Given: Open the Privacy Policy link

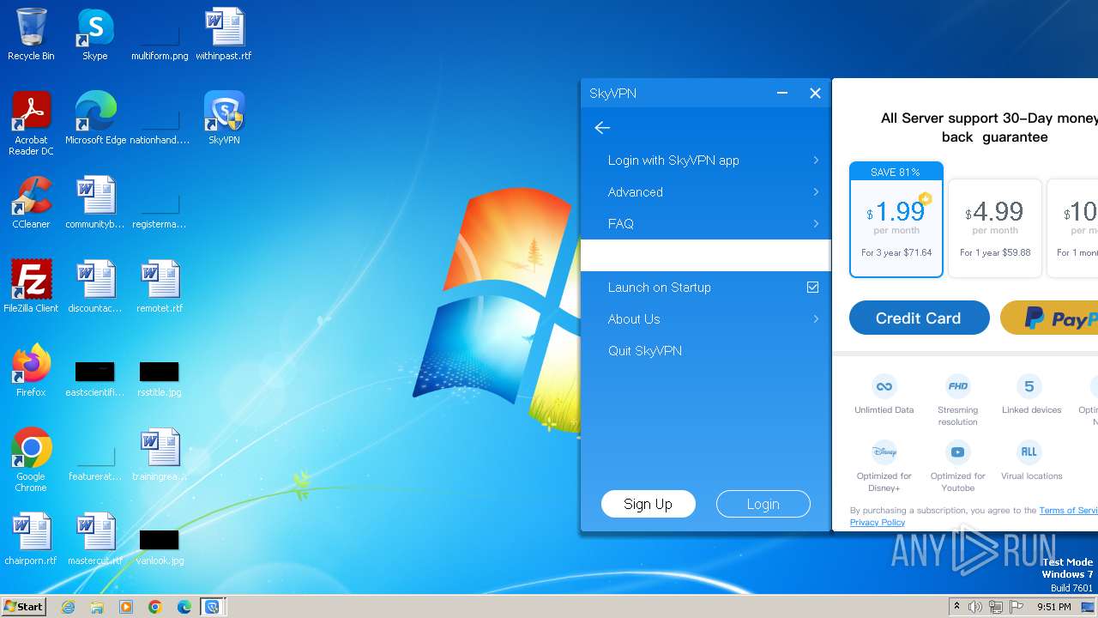Looking at the screenshot, I should 878,522.
